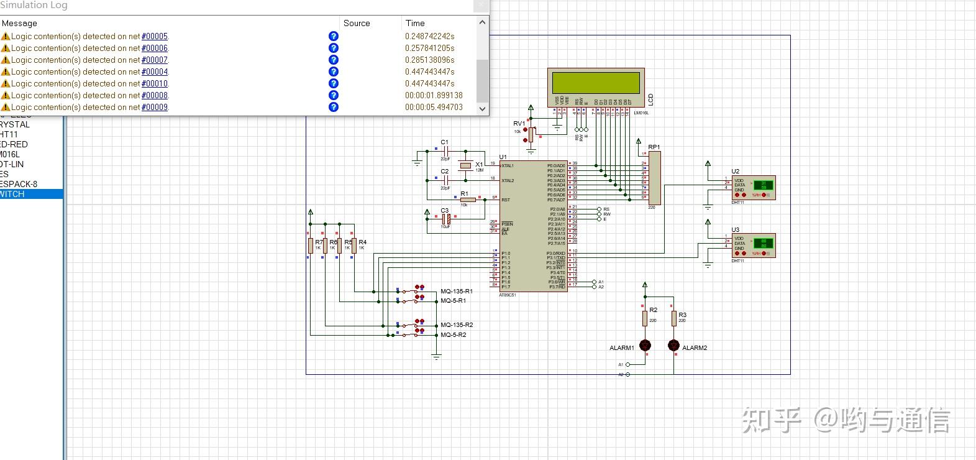
Task: Select SWITCH device in parts list
Action: point(31,194)
